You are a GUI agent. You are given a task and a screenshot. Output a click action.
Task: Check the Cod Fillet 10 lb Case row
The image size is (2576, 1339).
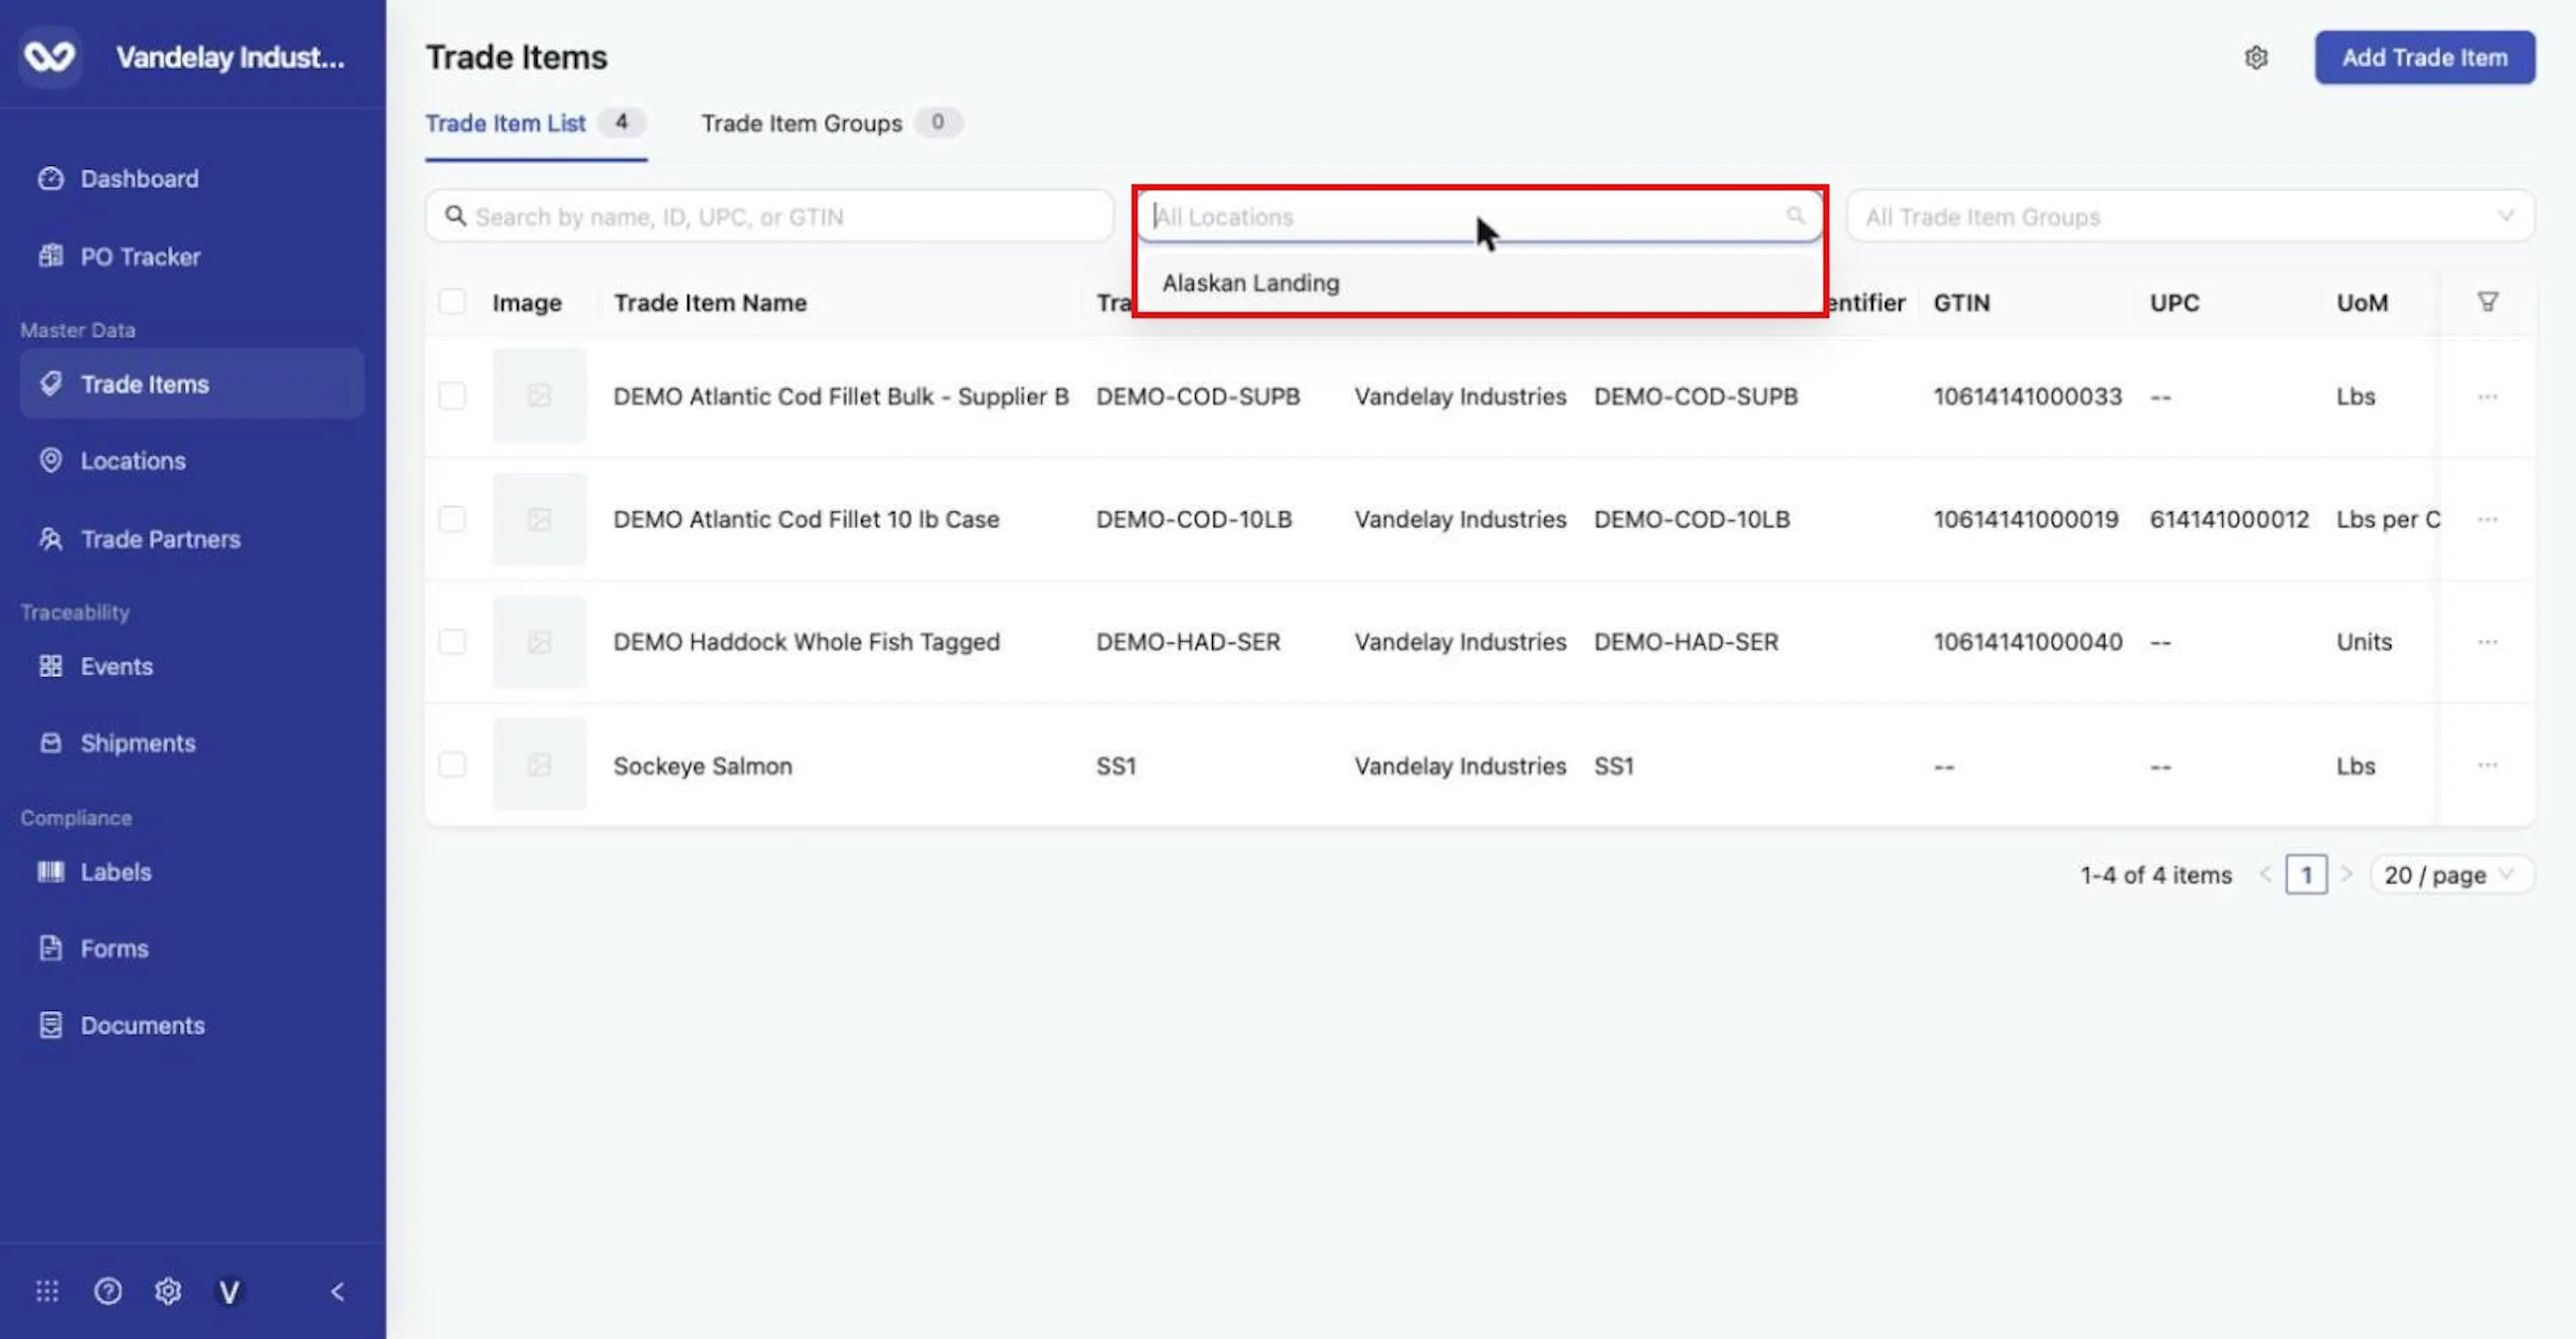point(452,519)
